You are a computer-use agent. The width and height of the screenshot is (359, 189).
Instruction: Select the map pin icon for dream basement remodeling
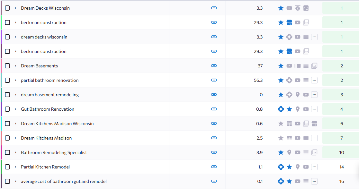[x=298, y=95]
